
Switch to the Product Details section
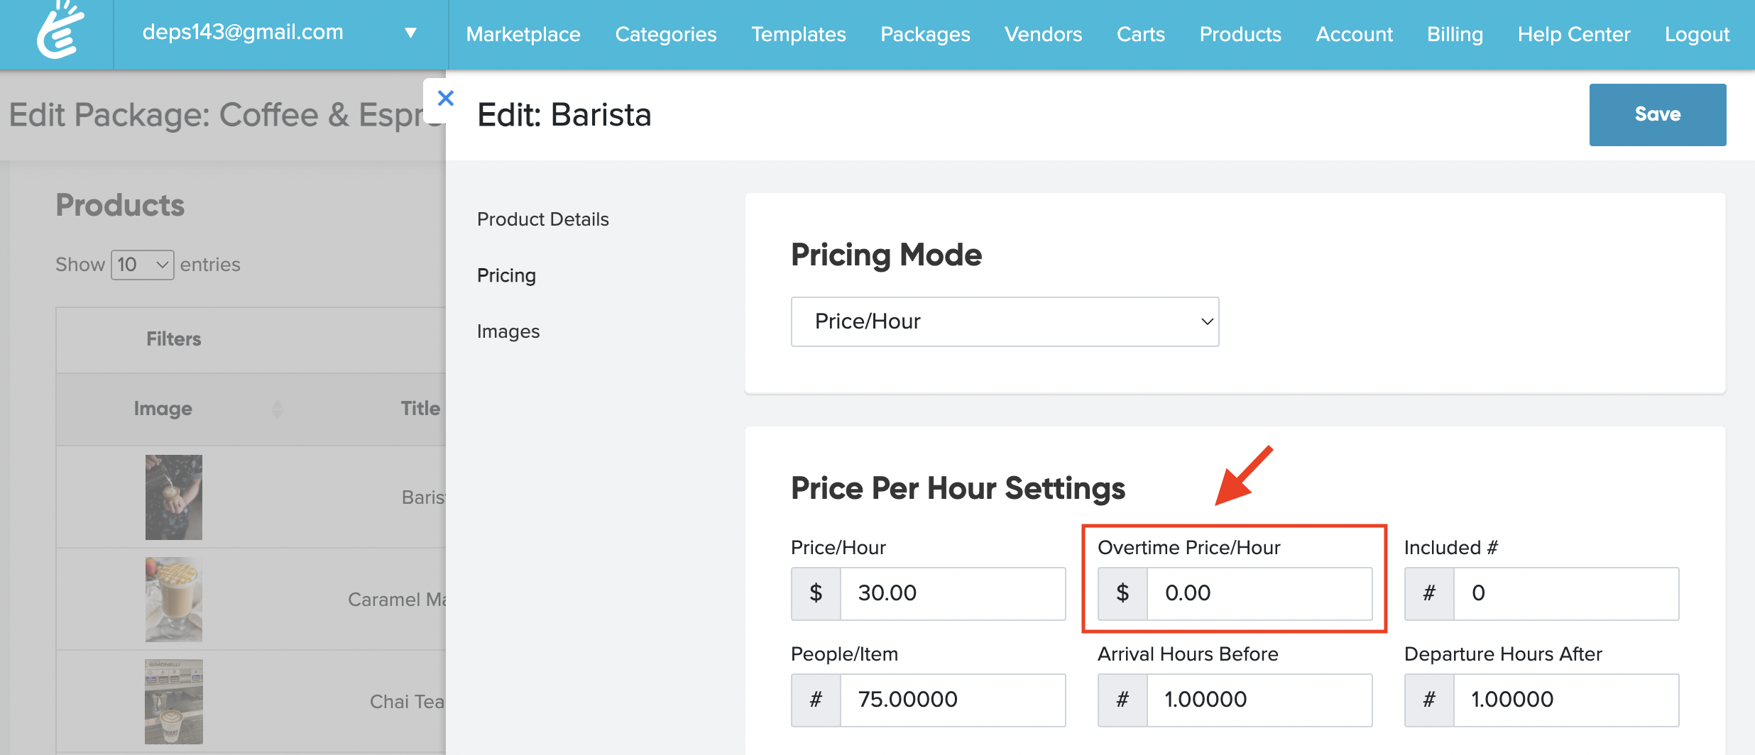tap(543, 219)
